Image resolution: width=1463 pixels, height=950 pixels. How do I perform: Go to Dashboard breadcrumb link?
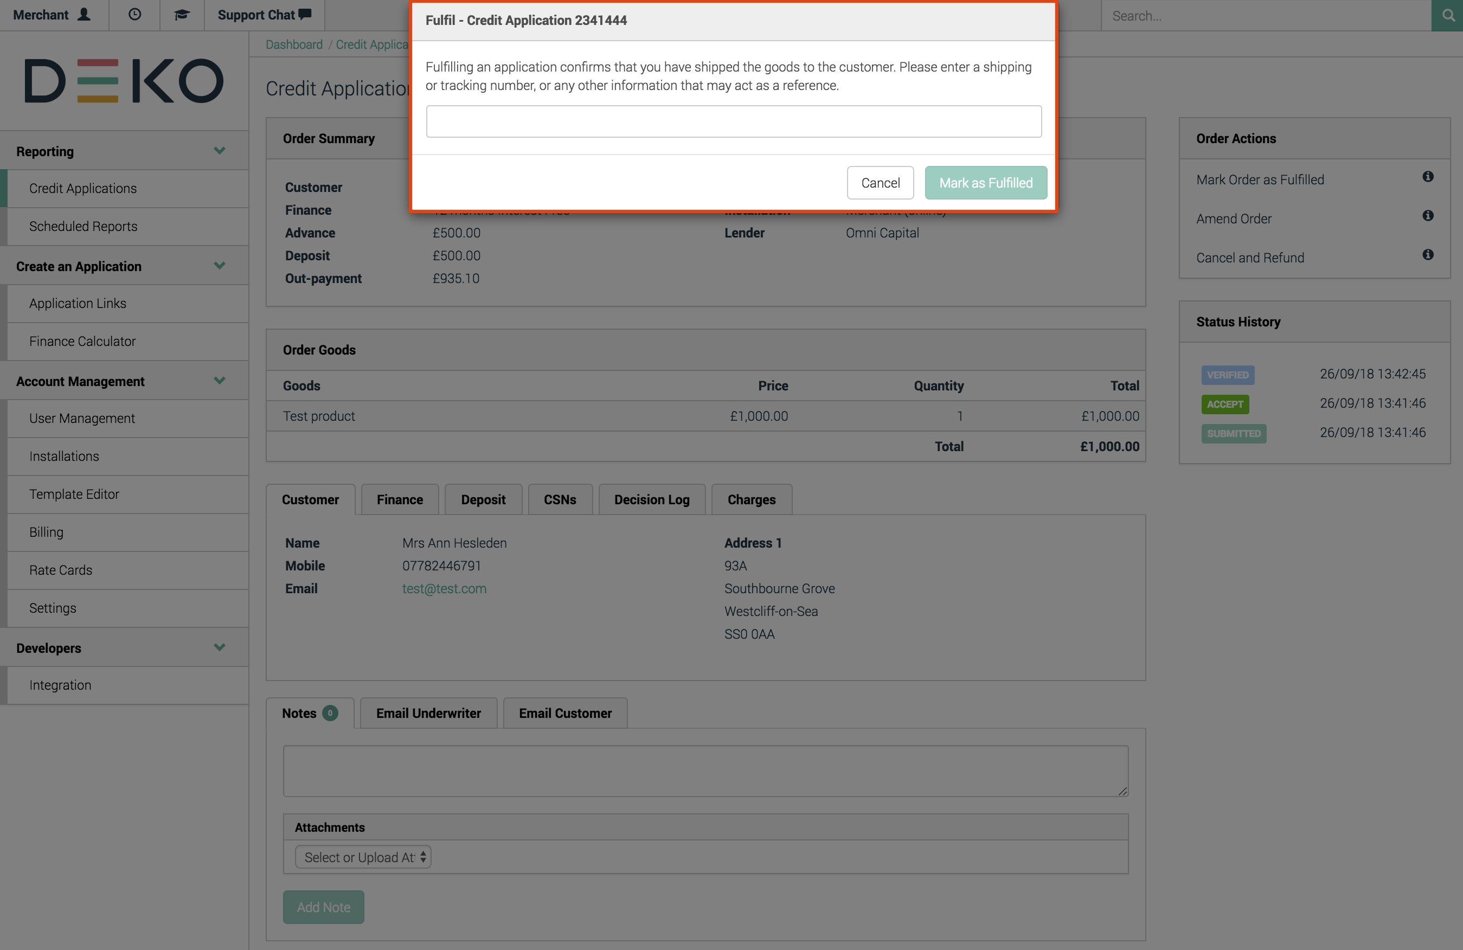click(294, 44)
